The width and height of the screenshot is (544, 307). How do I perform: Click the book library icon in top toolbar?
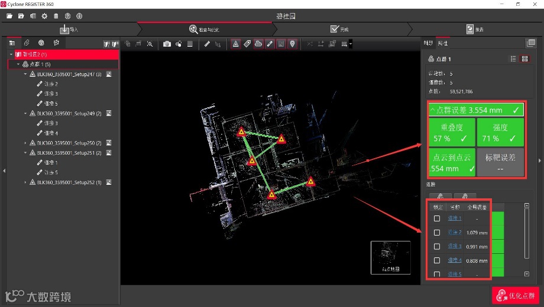pyautogui.click(x=33, y=16)
